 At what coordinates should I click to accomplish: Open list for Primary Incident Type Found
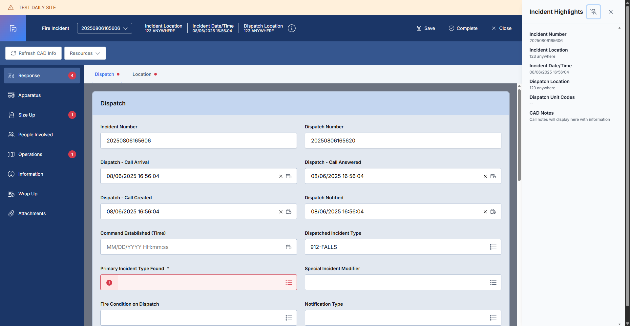(x=289, y=282)
